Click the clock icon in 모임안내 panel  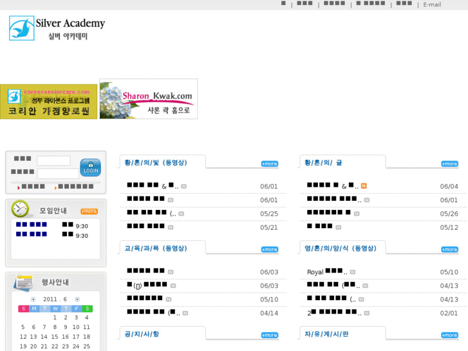(20, 209)
